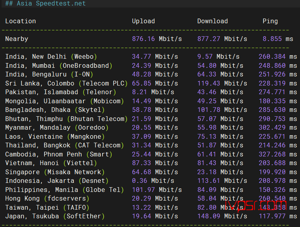Click Mandalay ping value 302.429
The height and width of the screenshot is (227, 300).
[x=272, y=128]
